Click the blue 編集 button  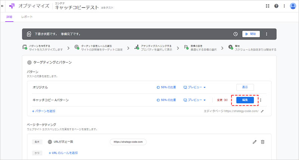pyautogui.click(x=245, y=100)
